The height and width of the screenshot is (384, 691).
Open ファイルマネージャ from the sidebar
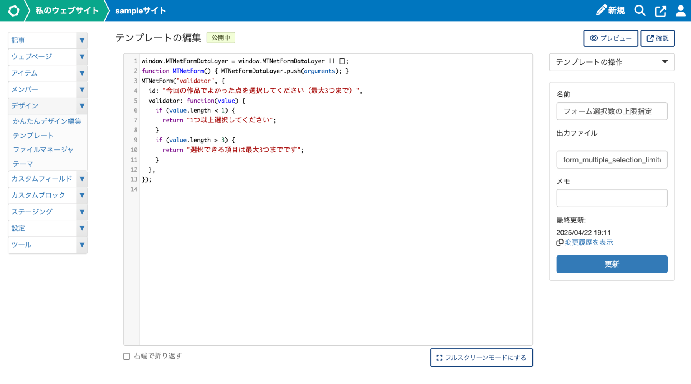43,150
